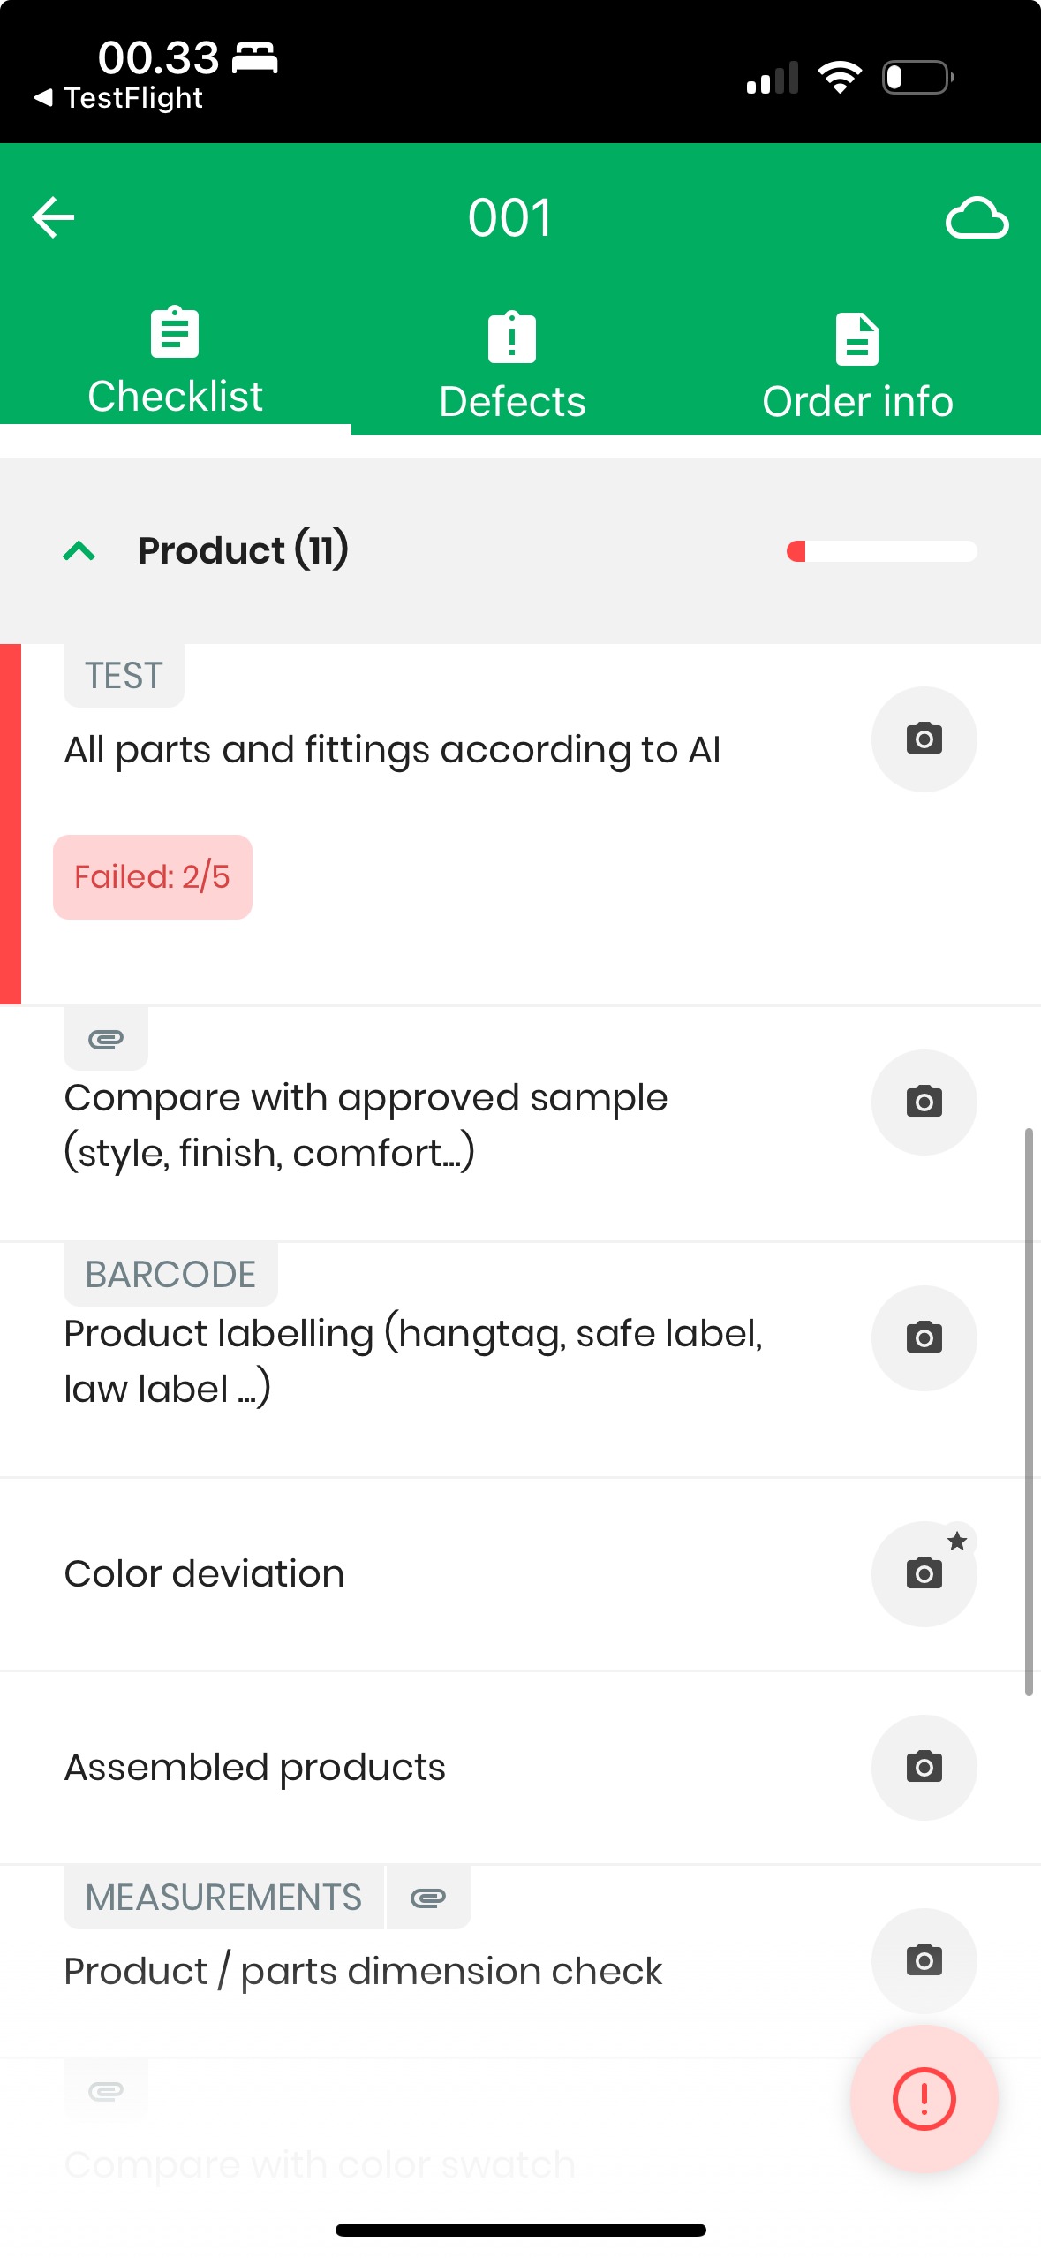Open camera for Assembled products

coord(923,1767)
